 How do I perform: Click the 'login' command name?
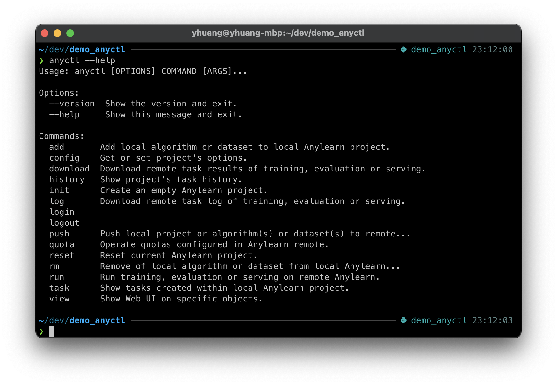coord(62,212)
